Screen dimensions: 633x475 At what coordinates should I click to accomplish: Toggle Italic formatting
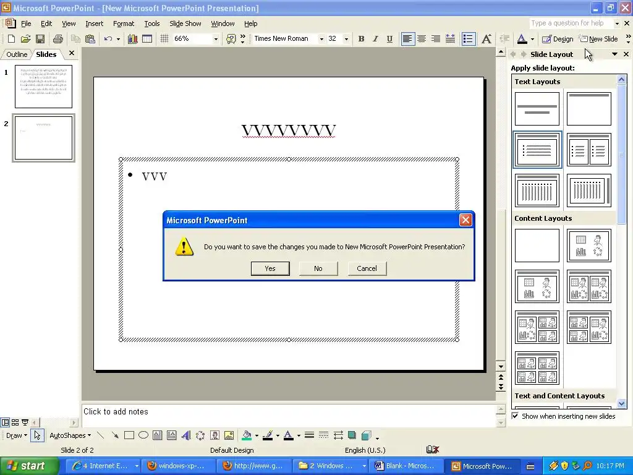[375, 39]
